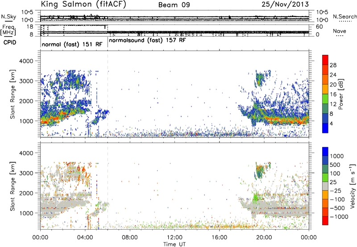
Task: Click the '4000' tick of power panel axis
Action: (x=26, y=61)
